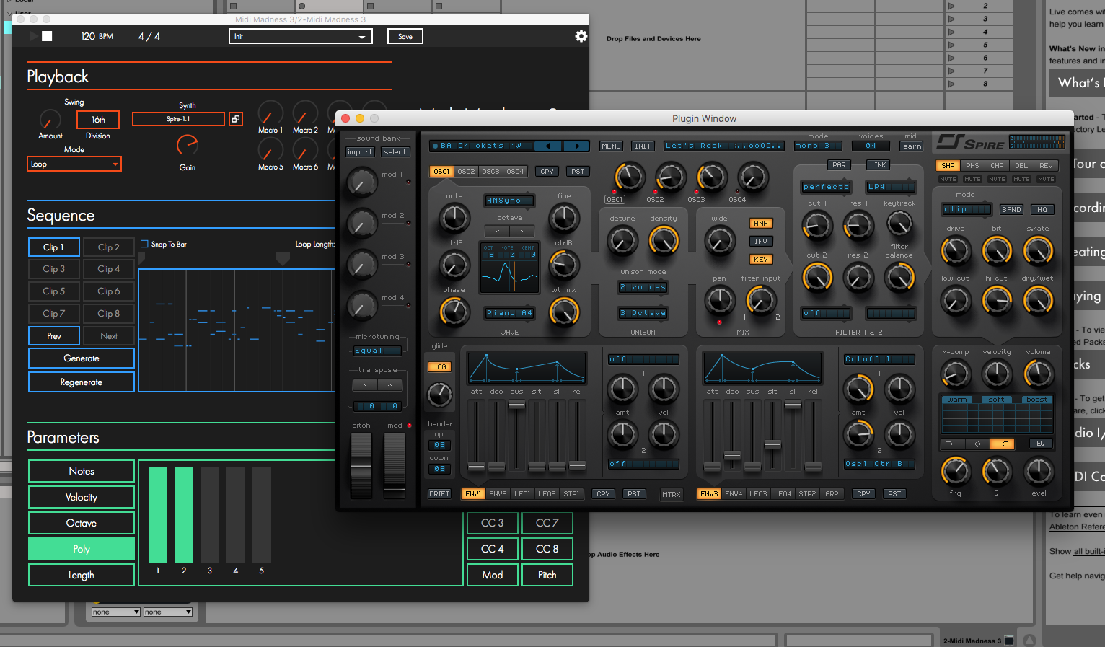Screen dimensions: 1105x647
Task: Switch to the LFO1 tab
Action: pos(522,494)
